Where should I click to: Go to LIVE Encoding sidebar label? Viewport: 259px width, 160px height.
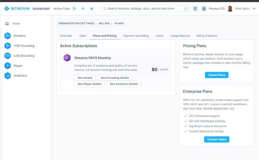24,56
